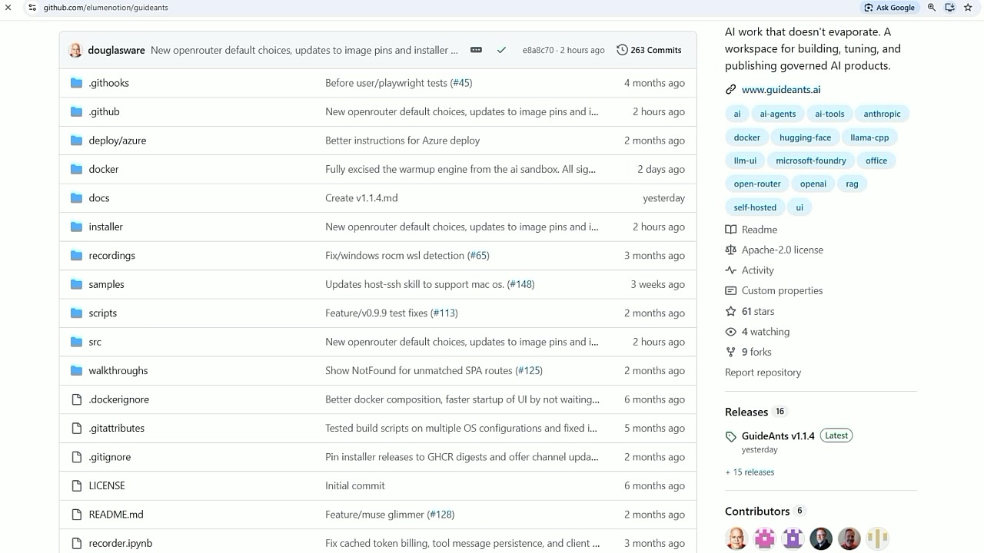This screenshot has width=984, height=553.
Task: Open the samples folder
Action: (106, 284)
